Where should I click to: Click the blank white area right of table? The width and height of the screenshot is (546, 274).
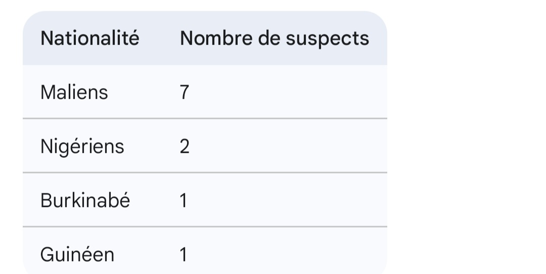click(465, 136)
